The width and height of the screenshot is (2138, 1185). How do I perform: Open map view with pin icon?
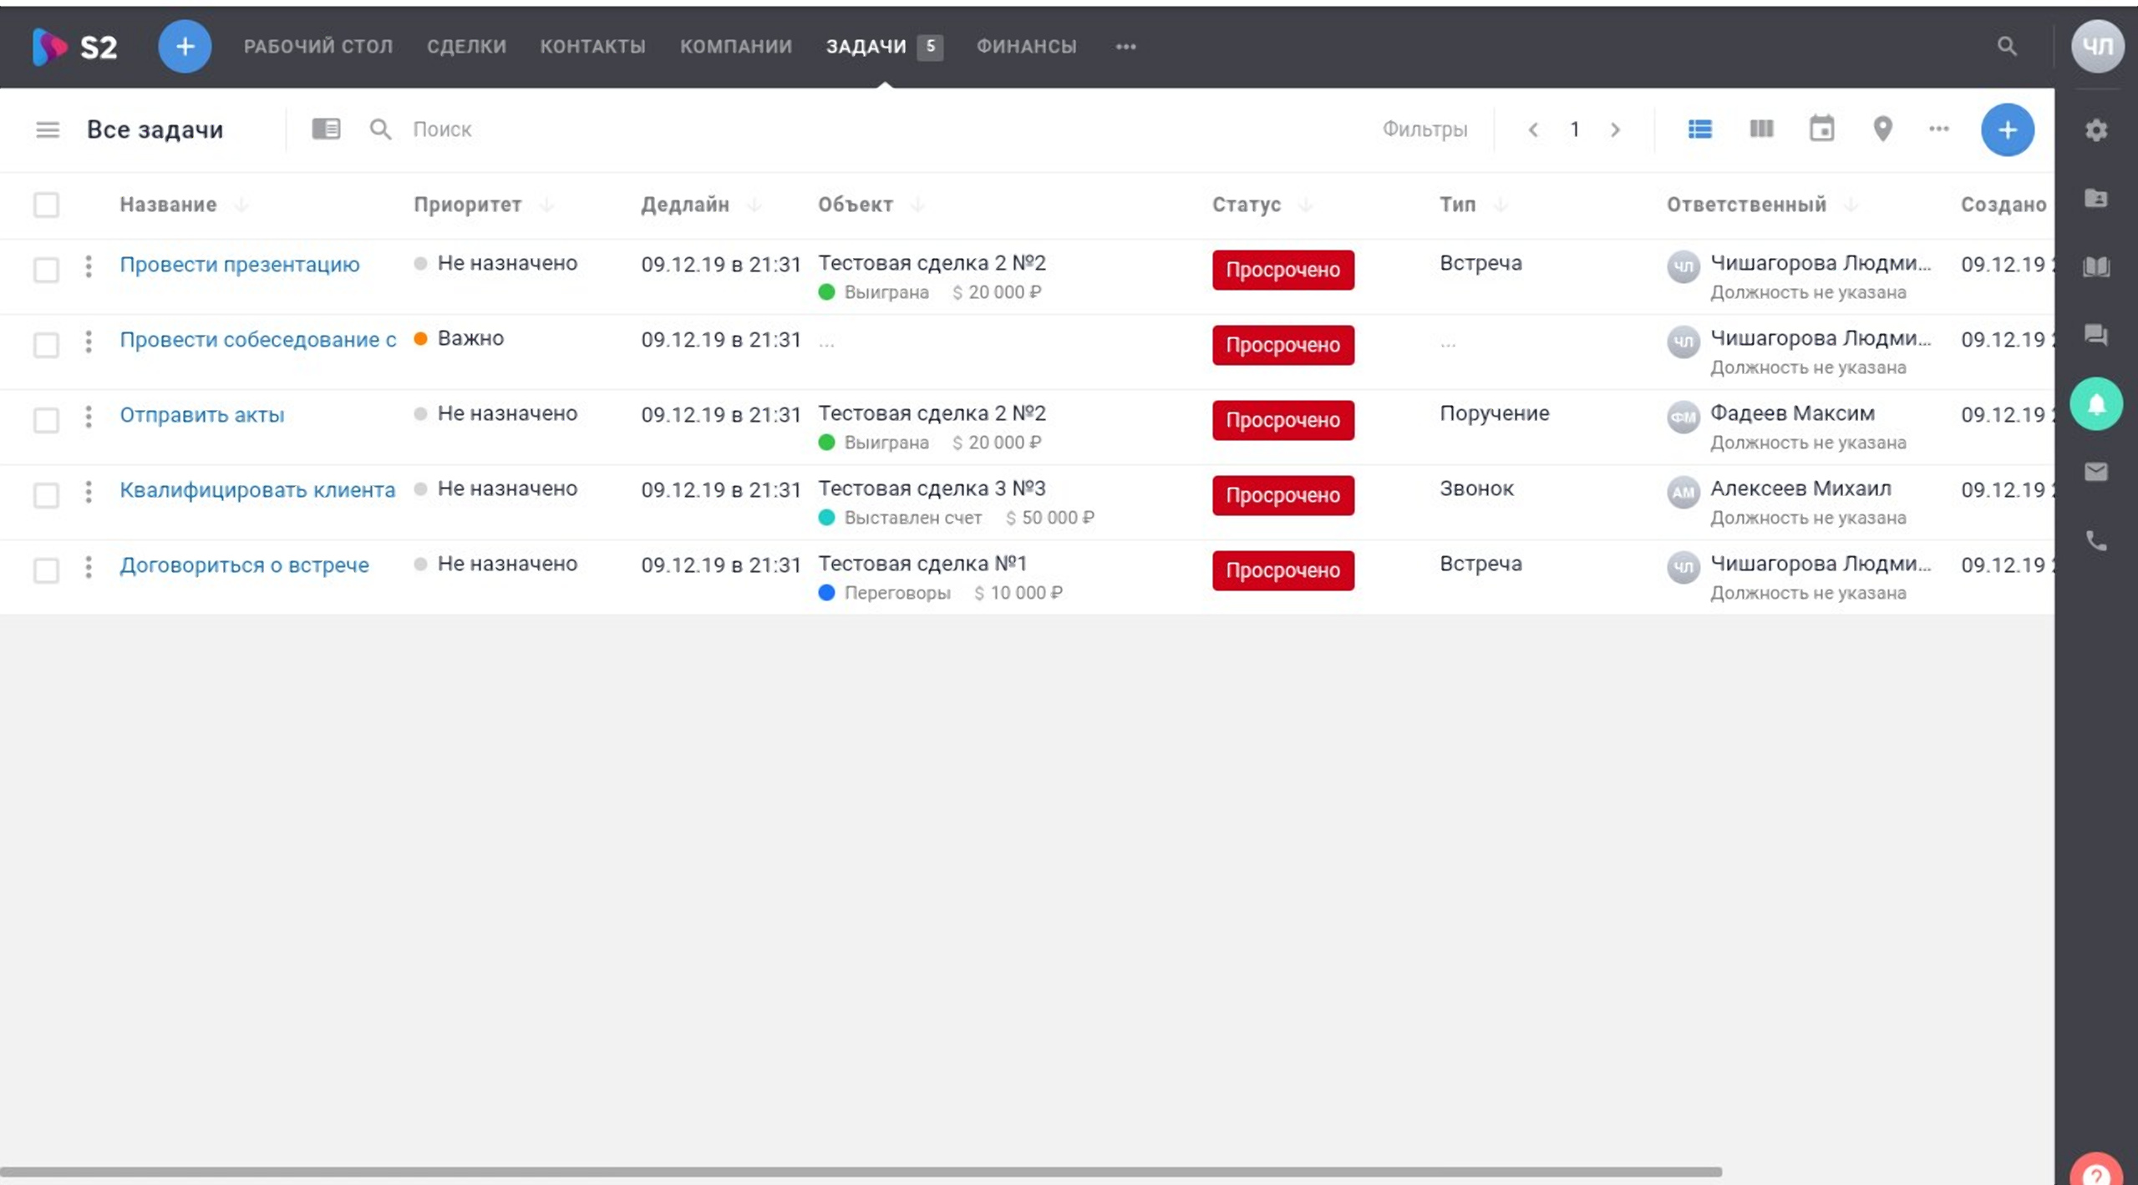[x=1882, y=129]
